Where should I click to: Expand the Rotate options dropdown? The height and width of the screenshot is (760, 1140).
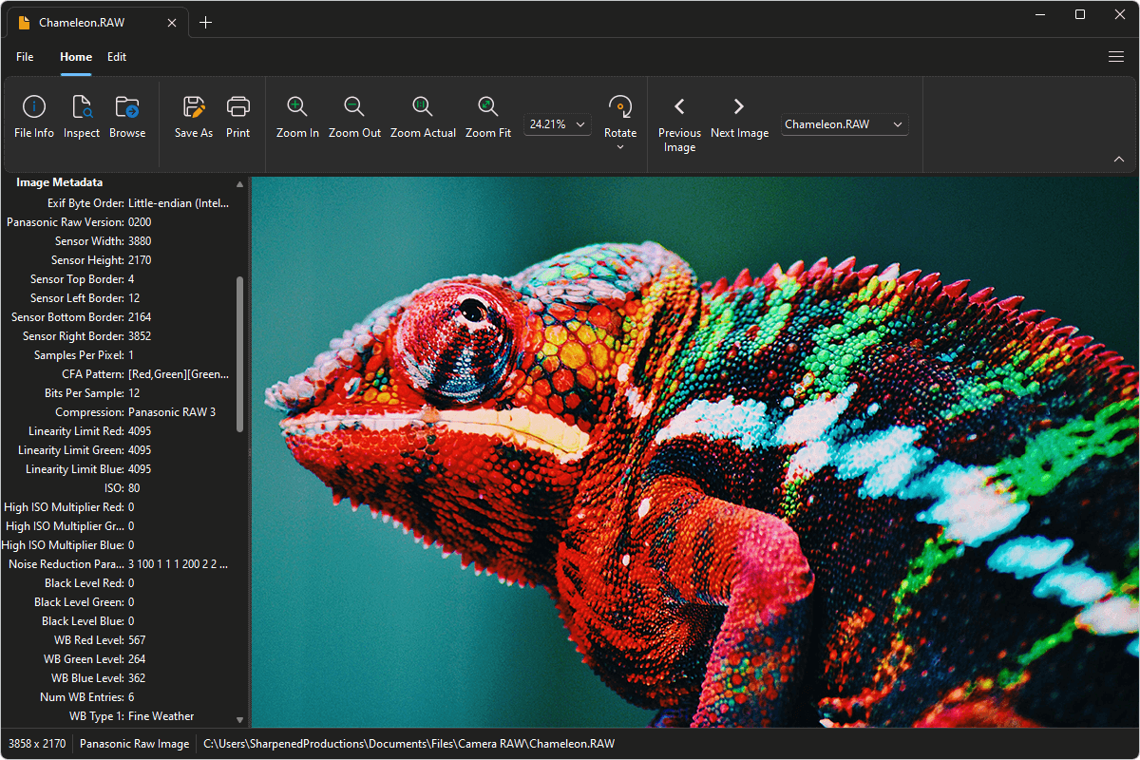620,147
